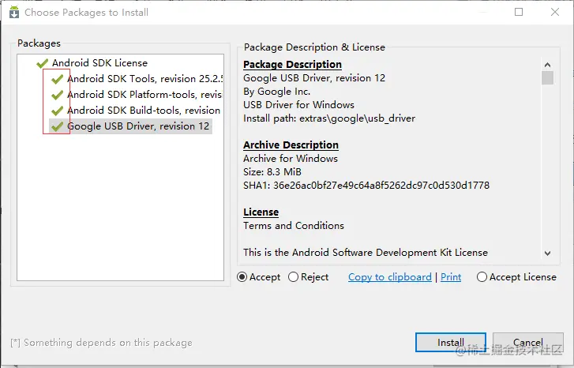Select the Accept radio button
The height and width of the screenshot is (368, 574).
[x=242, y=277]
